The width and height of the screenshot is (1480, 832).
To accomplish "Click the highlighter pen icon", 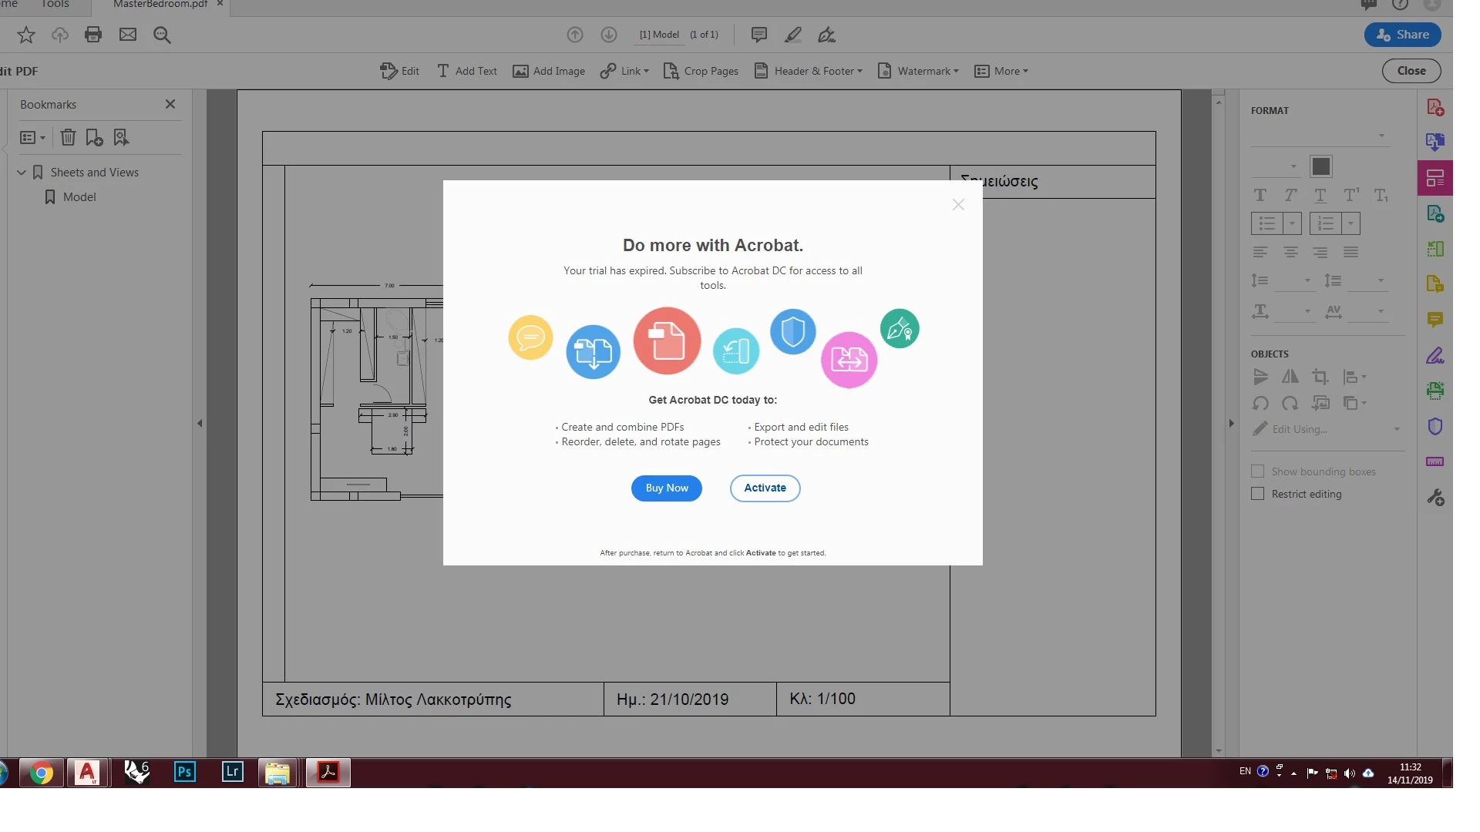I will tap(792, 35).
